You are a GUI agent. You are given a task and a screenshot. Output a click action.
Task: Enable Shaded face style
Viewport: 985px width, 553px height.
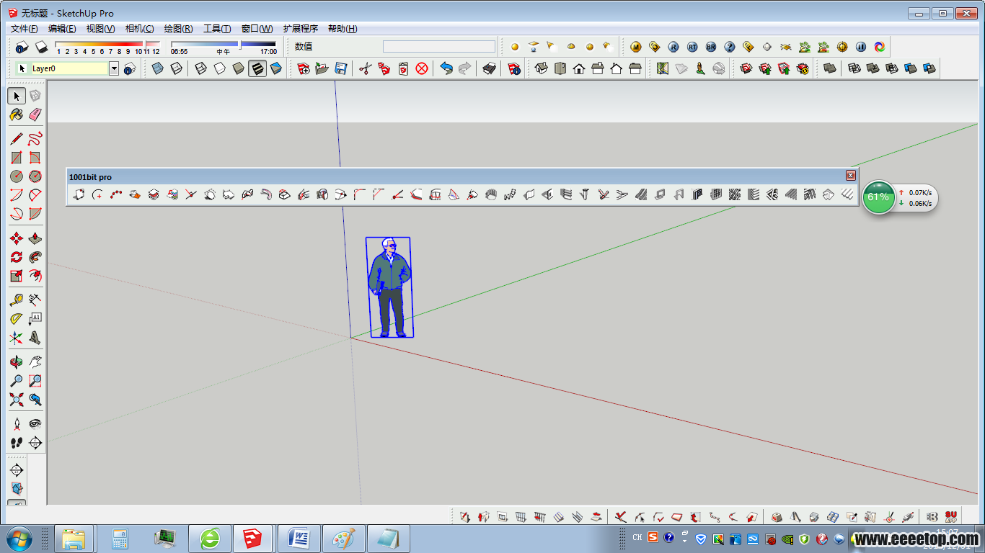click(239, 68)
